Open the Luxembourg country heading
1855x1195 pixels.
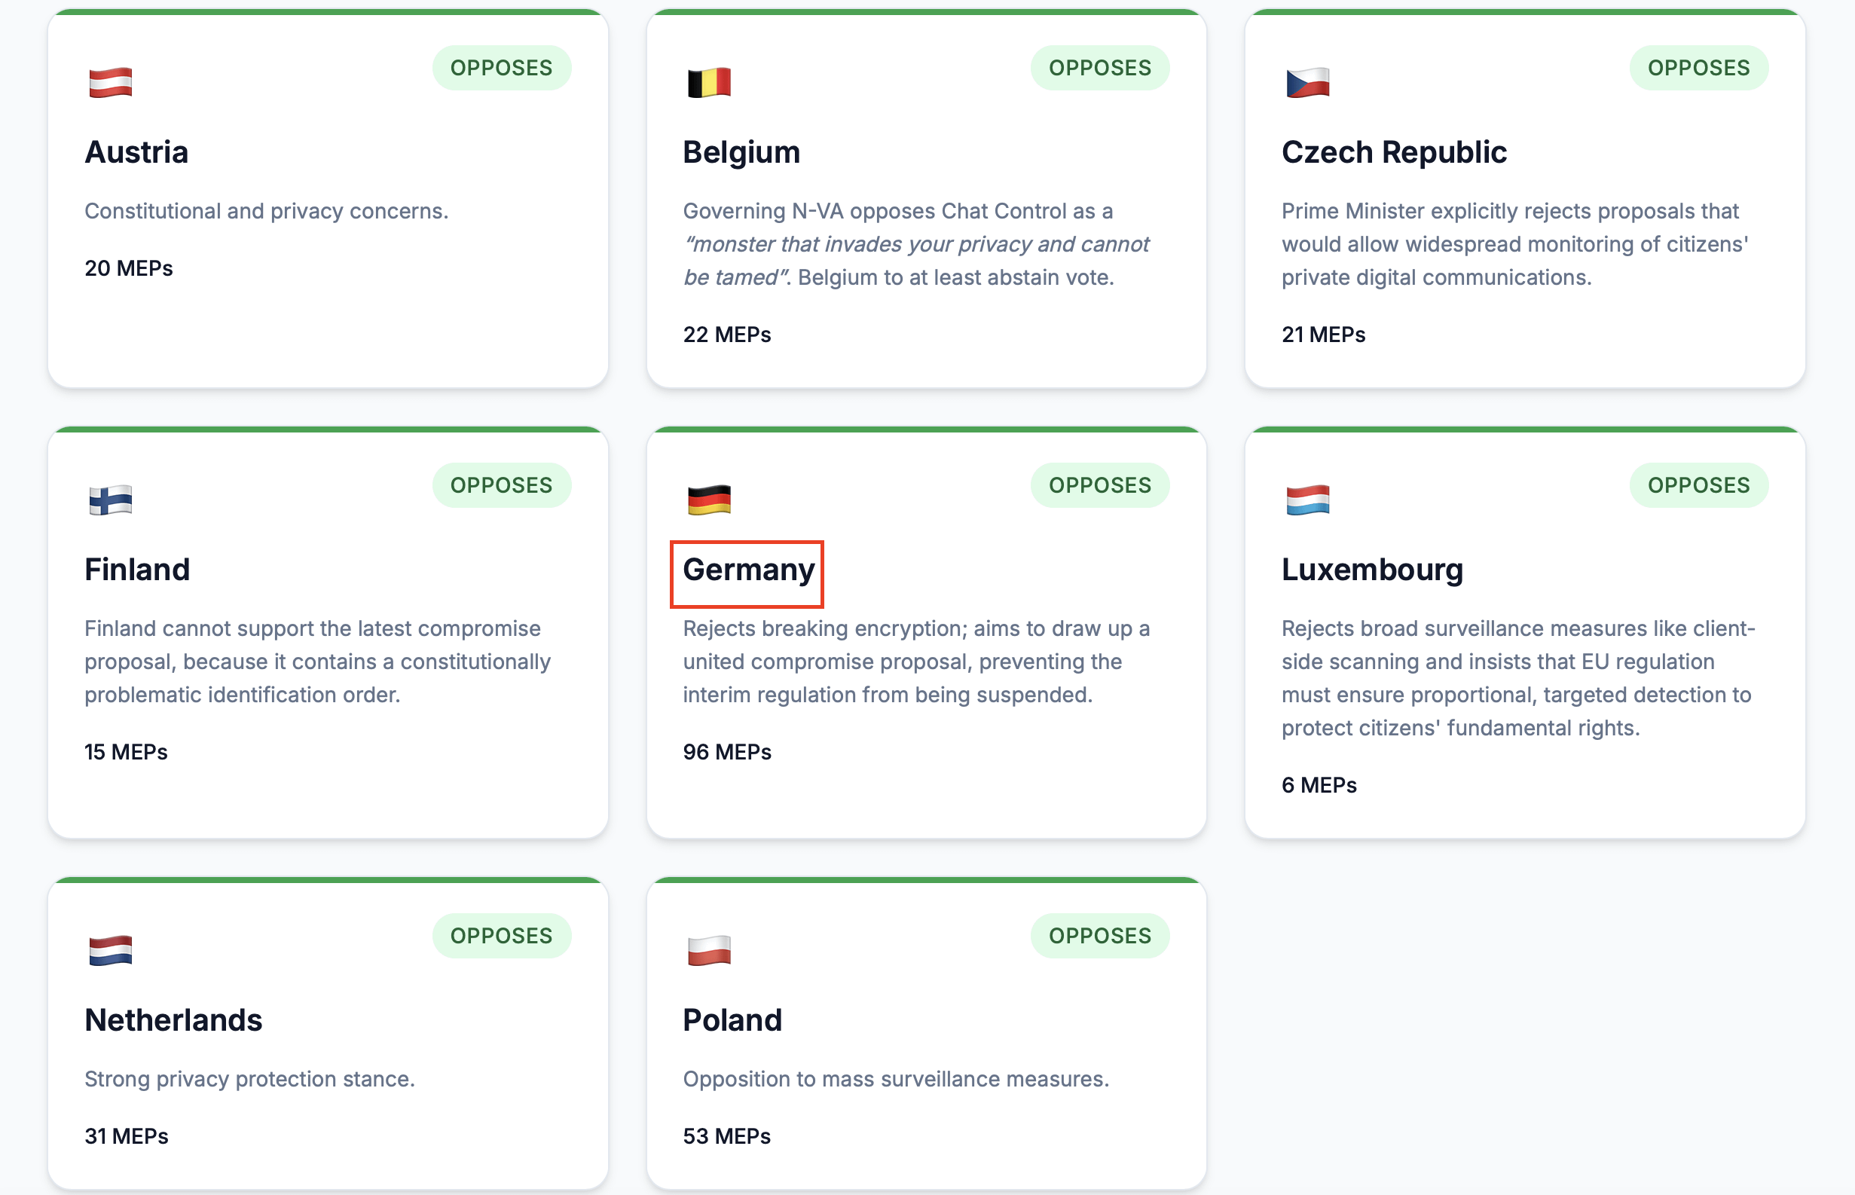1372,570
